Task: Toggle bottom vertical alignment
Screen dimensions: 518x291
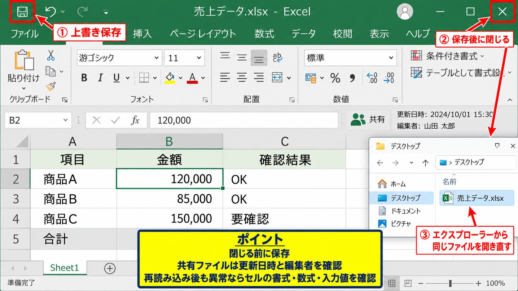Action: [259, 58]
